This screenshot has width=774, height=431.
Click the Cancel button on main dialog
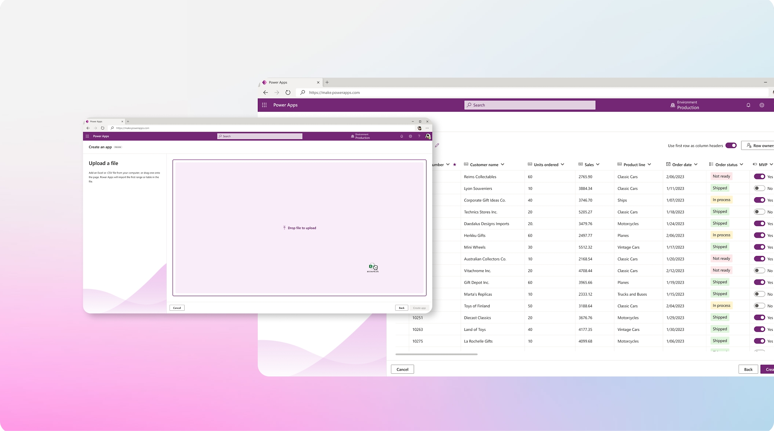402,369
